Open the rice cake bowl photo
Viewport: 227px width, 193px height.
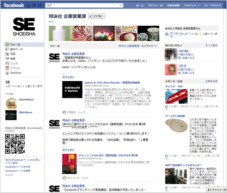126,33
